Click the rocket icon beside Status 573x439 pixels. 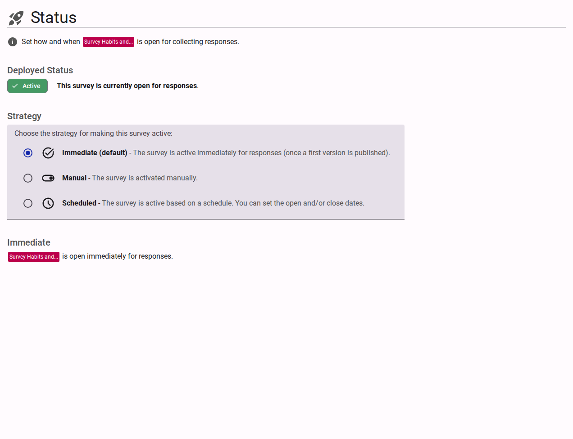[x=16, y=18]
